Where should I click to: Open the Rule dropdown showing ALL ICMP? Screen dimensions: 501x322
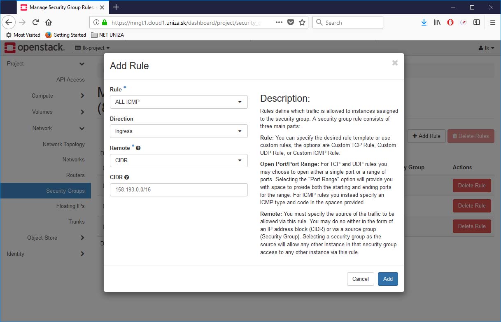coord(179,102)
